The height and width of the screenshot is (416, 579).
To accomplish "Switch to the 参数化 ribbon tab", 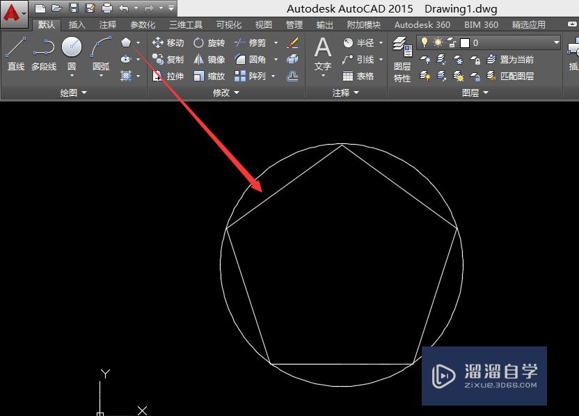I will (143, 25).
